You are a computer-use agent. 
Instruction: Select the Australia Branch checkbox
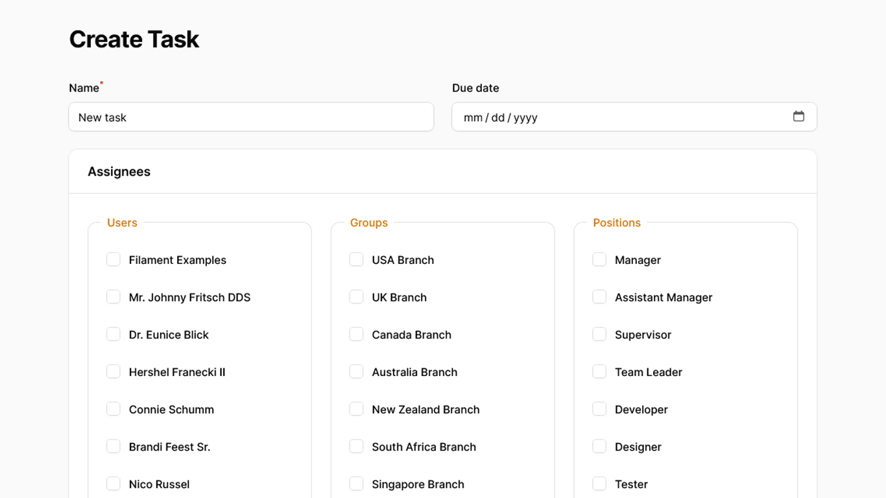pos(356,372)
